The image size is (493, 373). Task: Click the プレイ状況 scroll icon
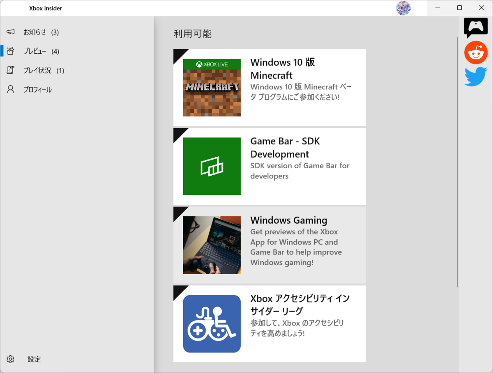tap(11, 70)
